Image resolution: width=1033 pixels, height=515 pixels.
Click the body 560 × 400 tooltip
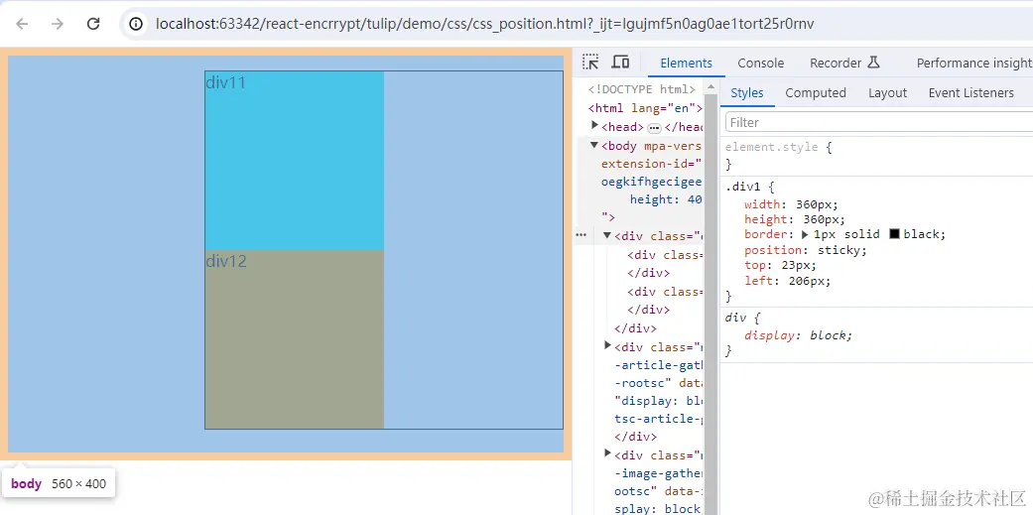tap(58, 483)
